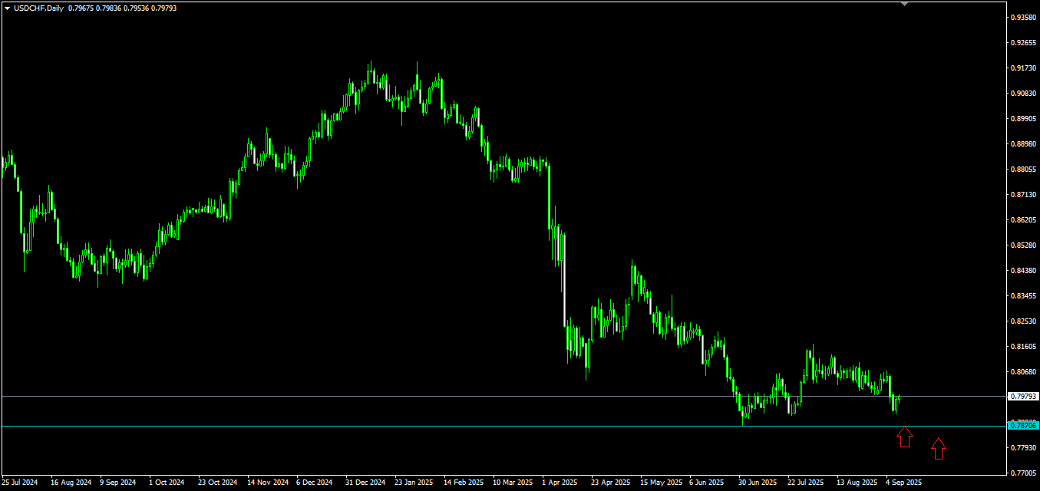The width and height of the screenshot is (1040, 491).
Task: Click the cyan 0.78706 price label
Action: [x=1023, y=425]
